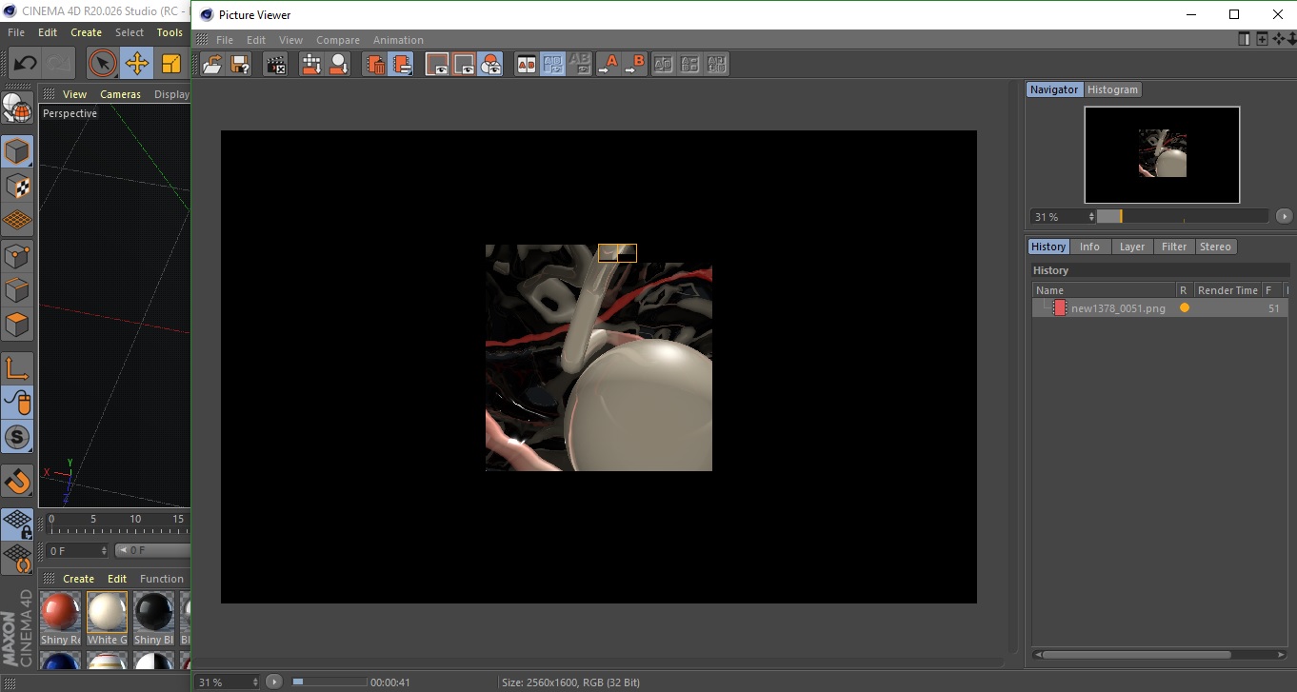Click the Workplane orange grid icon
The width and height of the screenshot is (1297, 692).
coord(17,221)
